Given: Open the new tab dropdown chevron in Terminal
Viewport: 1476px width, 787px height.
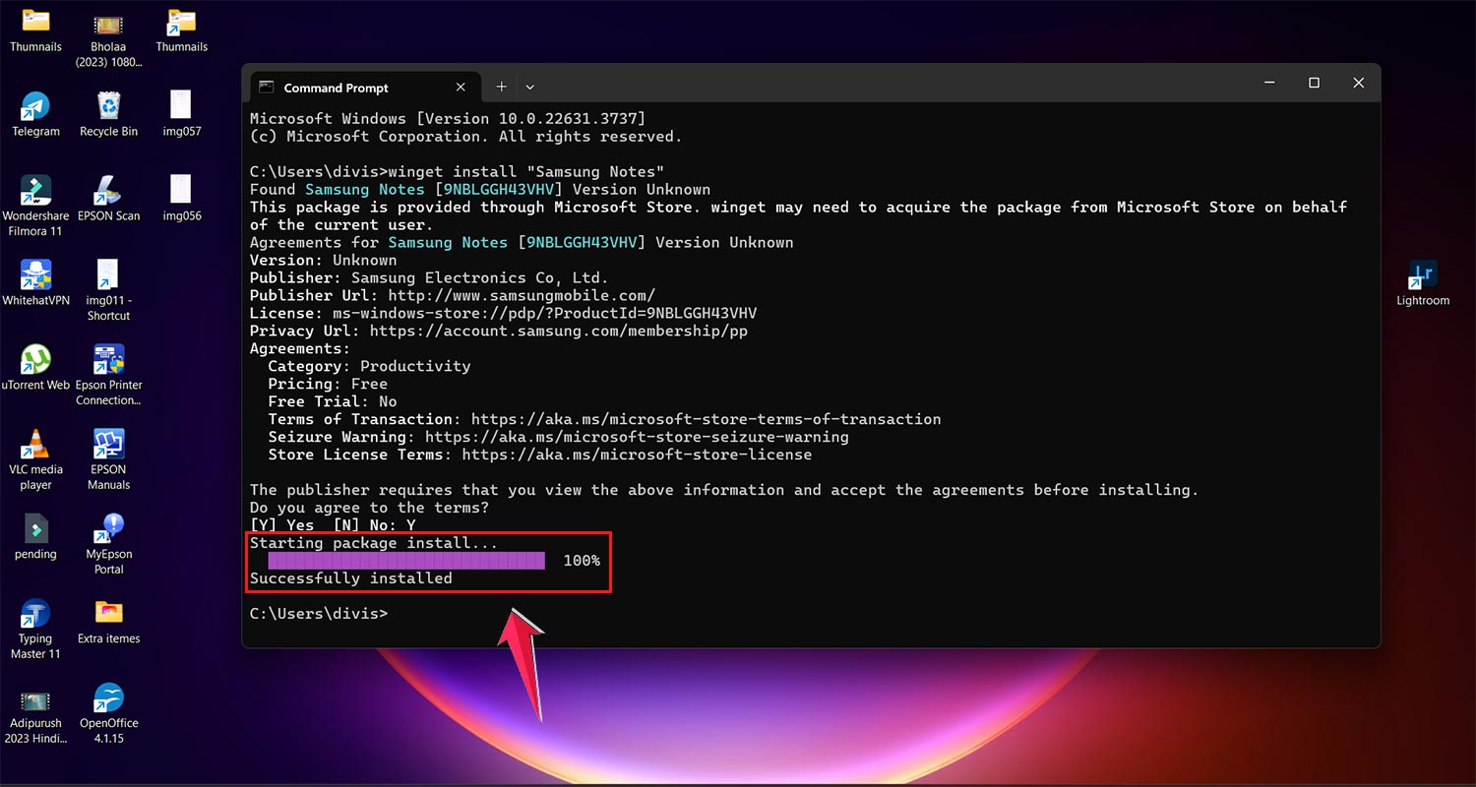Looking at the screenshot, I should point(530,87).
